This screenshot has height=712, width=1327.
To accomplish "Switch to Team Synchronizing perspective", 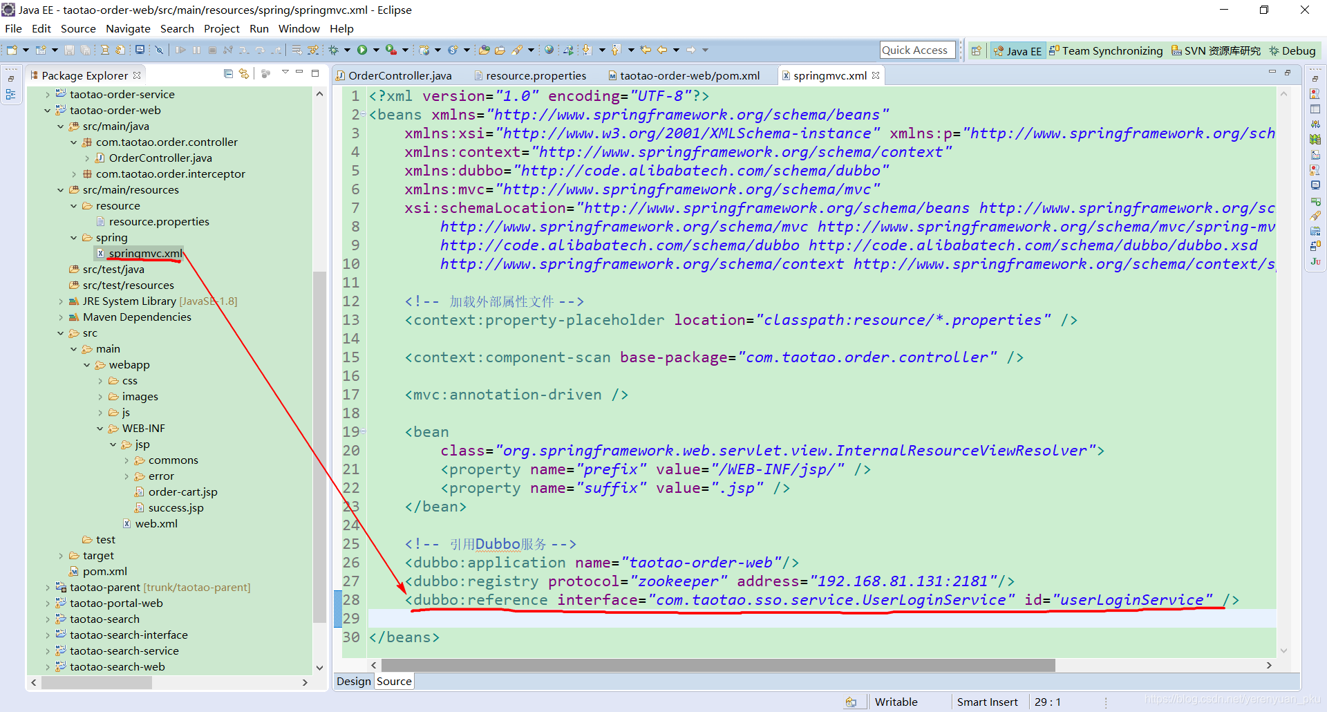I will 1106,50.
